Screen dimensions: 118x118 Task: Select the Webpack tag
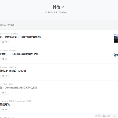(x=13, y=51)
